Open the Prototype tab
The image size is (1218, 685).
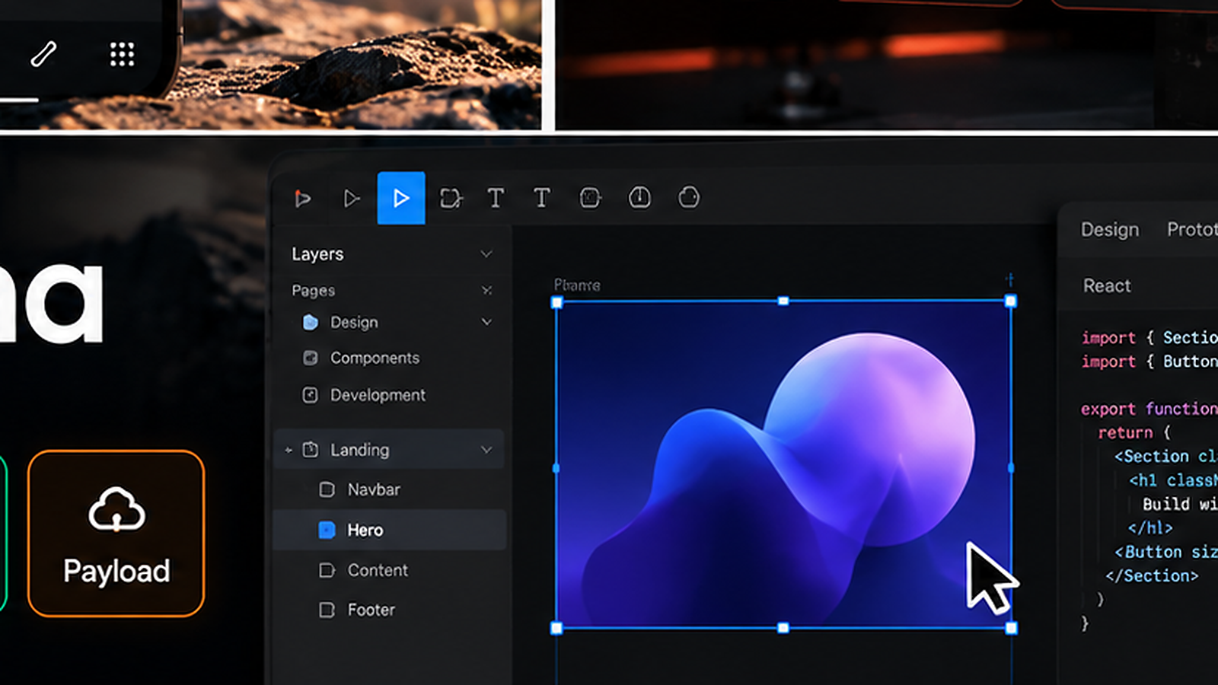pos(1192,230)
